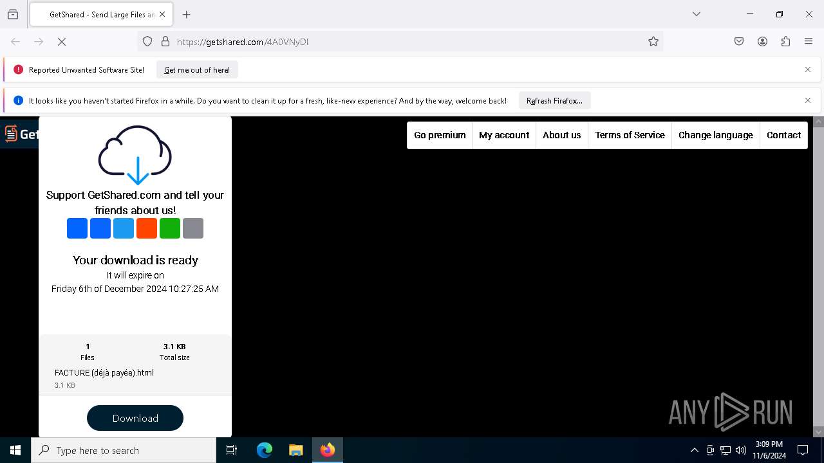
Task: Open File Explorer from taskbar
Action: [x=295, y=450]
